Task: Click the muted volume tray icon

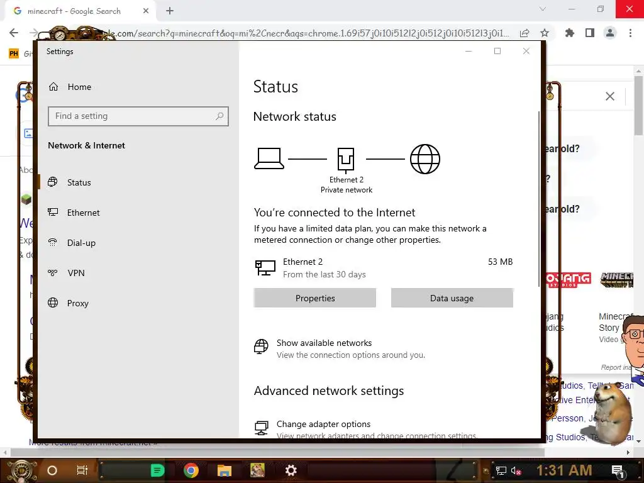Action: pos(516,470)
